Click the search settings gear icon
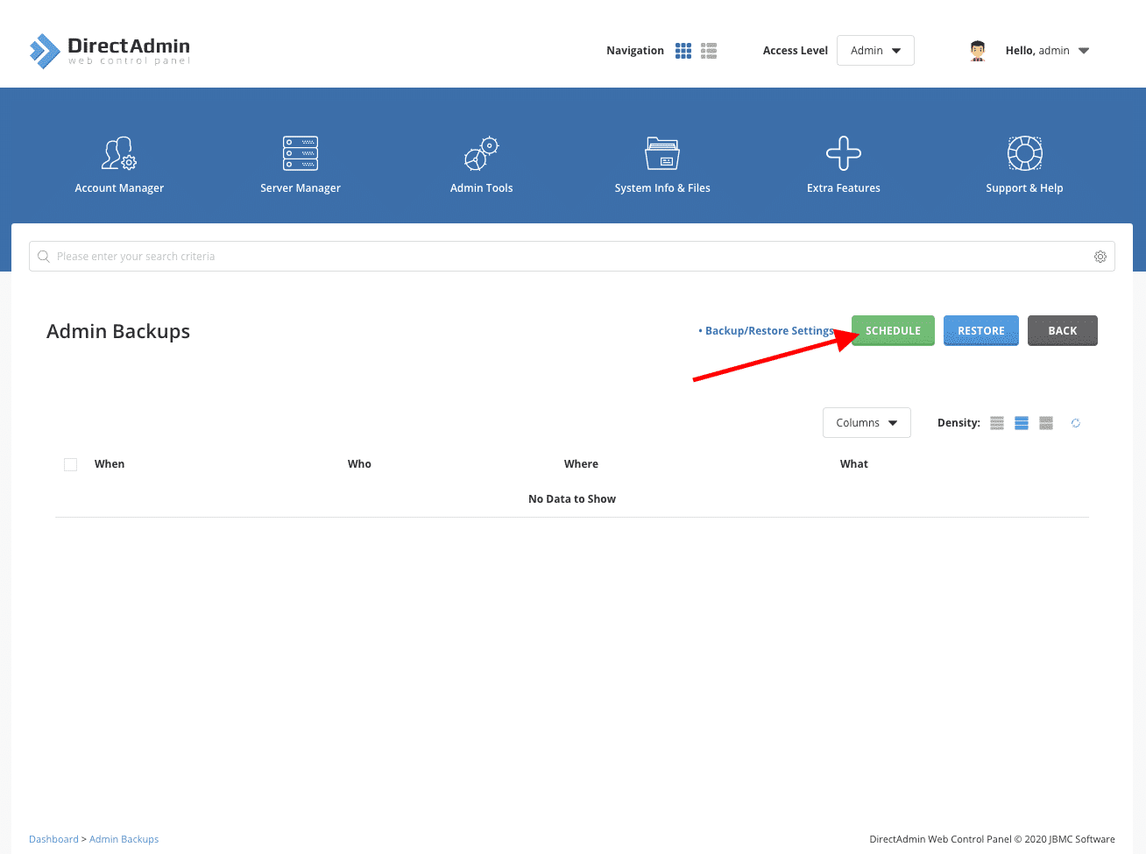The width and height of the screenshot is (1146, 854). click(x=1100, y=257)
